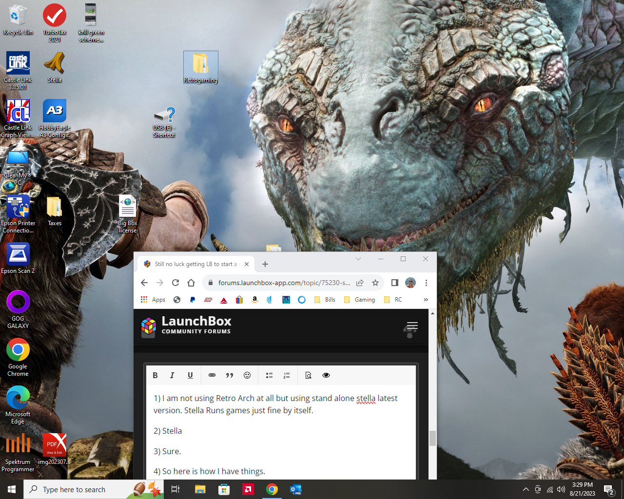Reload the page in Chrome
Screen dimensions: 624x499
(175, 283)
